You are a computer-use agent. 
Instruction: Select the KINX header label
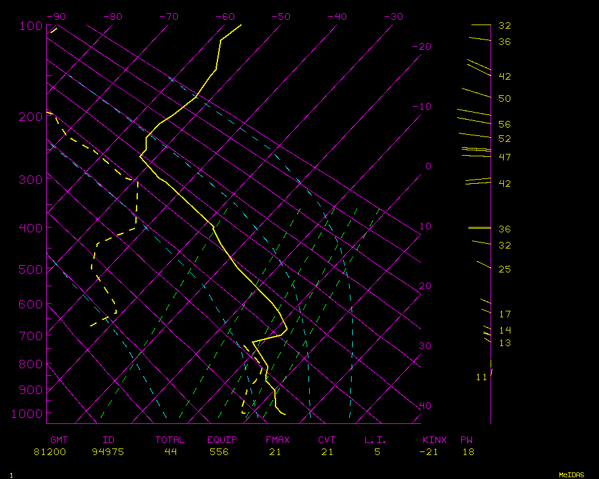435,440
